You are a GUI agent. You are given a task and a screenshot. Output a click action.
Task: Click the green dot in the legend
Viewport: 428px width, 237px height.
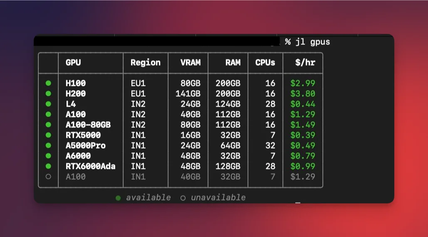coord(118,198)
